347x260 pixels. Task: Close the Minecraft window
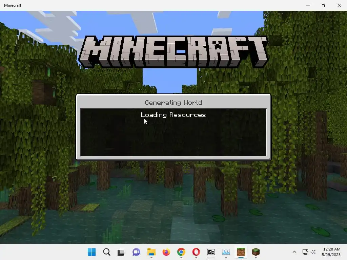(x=339, y=5)
